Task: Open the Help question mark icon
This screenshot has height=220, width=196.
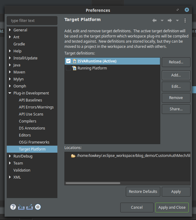Action: coord(13,207)
